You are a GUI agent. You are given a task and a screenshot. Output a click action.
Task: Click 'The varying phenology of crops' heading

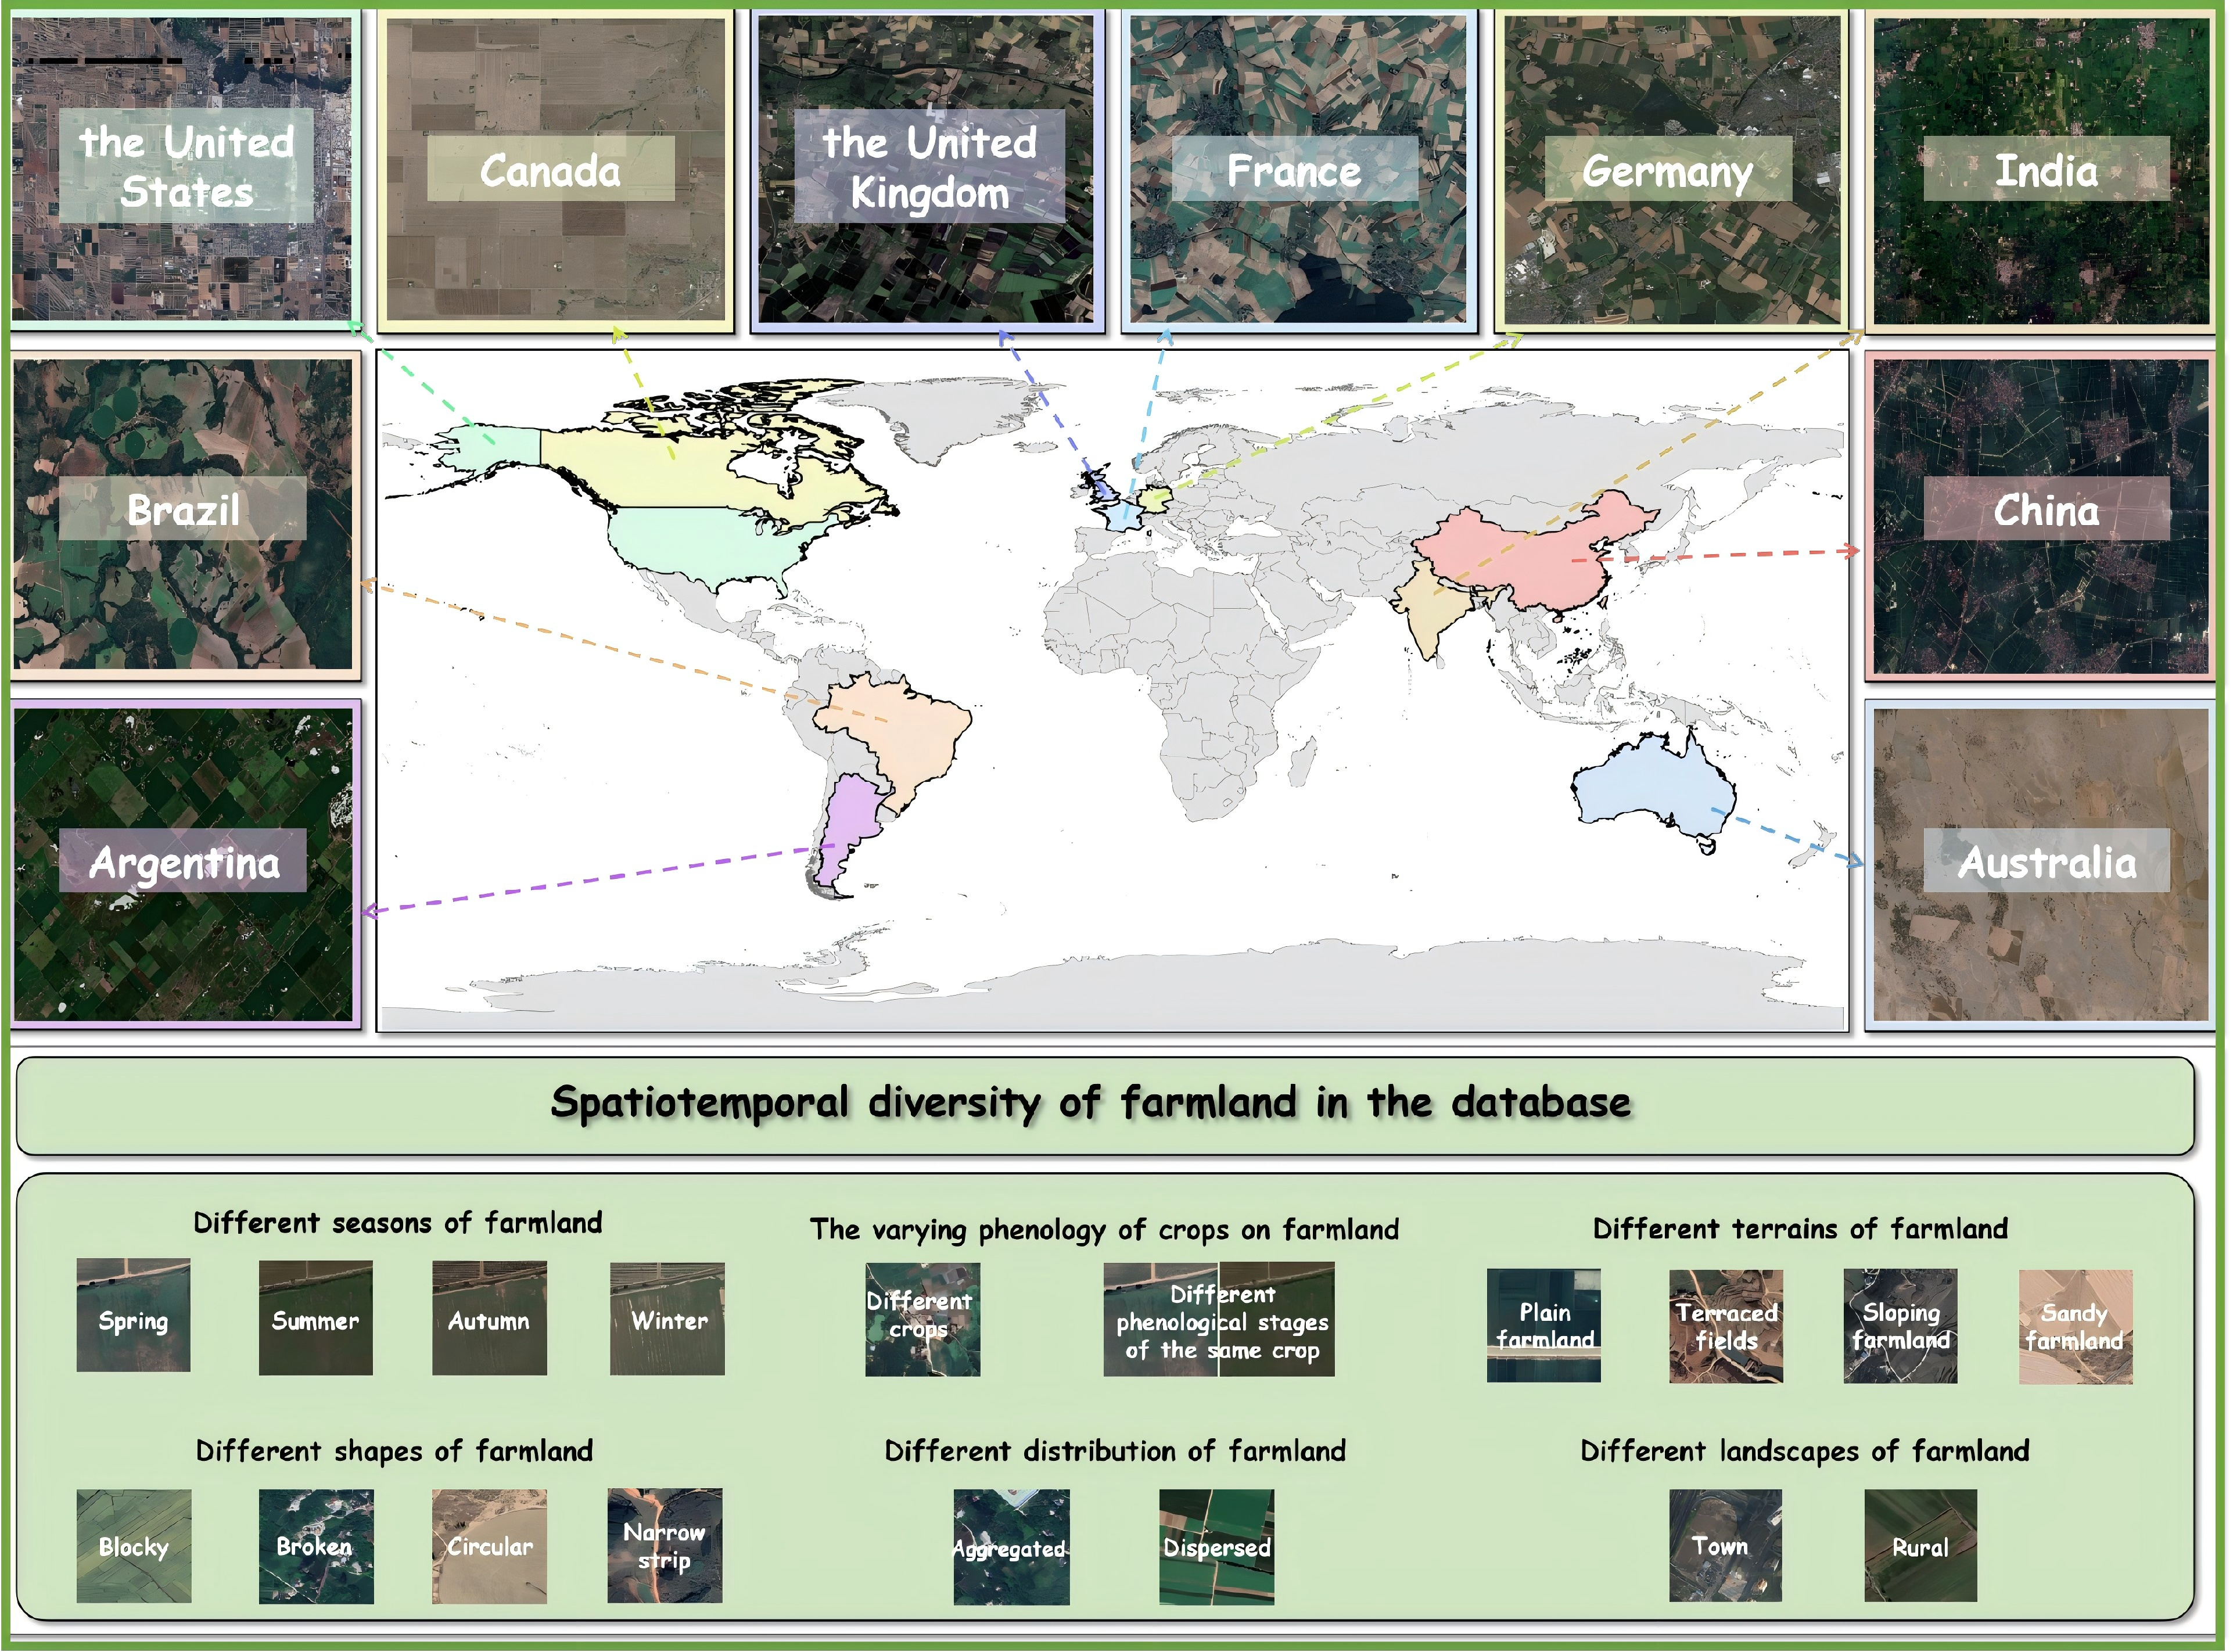pyautogui.click(x=1104, y=1230)
